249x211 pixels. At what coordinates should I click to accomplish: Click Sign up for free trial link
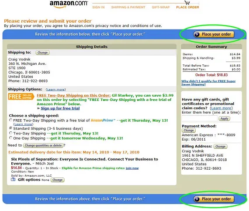click(x=60, y=108)
